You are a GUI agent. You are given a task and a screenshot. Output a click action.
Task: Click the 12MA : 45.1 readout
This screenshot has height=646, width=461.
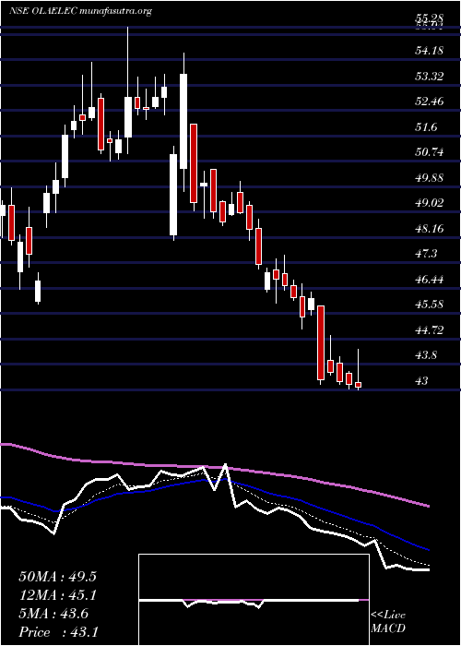[57, 595]
